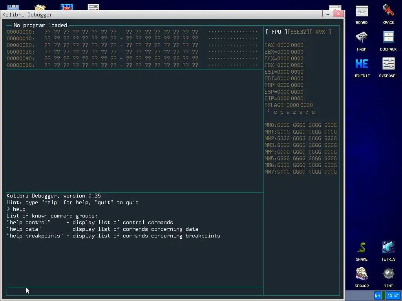
Task: Click the EIP=0000 0000 register value
Action: 284,98
